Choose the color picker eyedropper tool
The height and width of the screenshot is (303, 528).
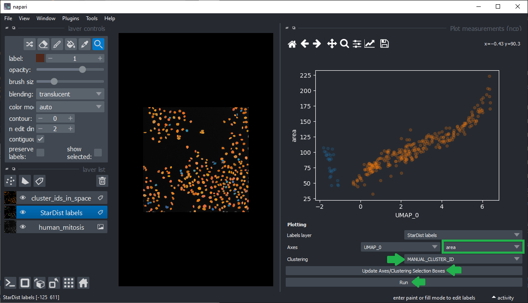click(85, 44)
